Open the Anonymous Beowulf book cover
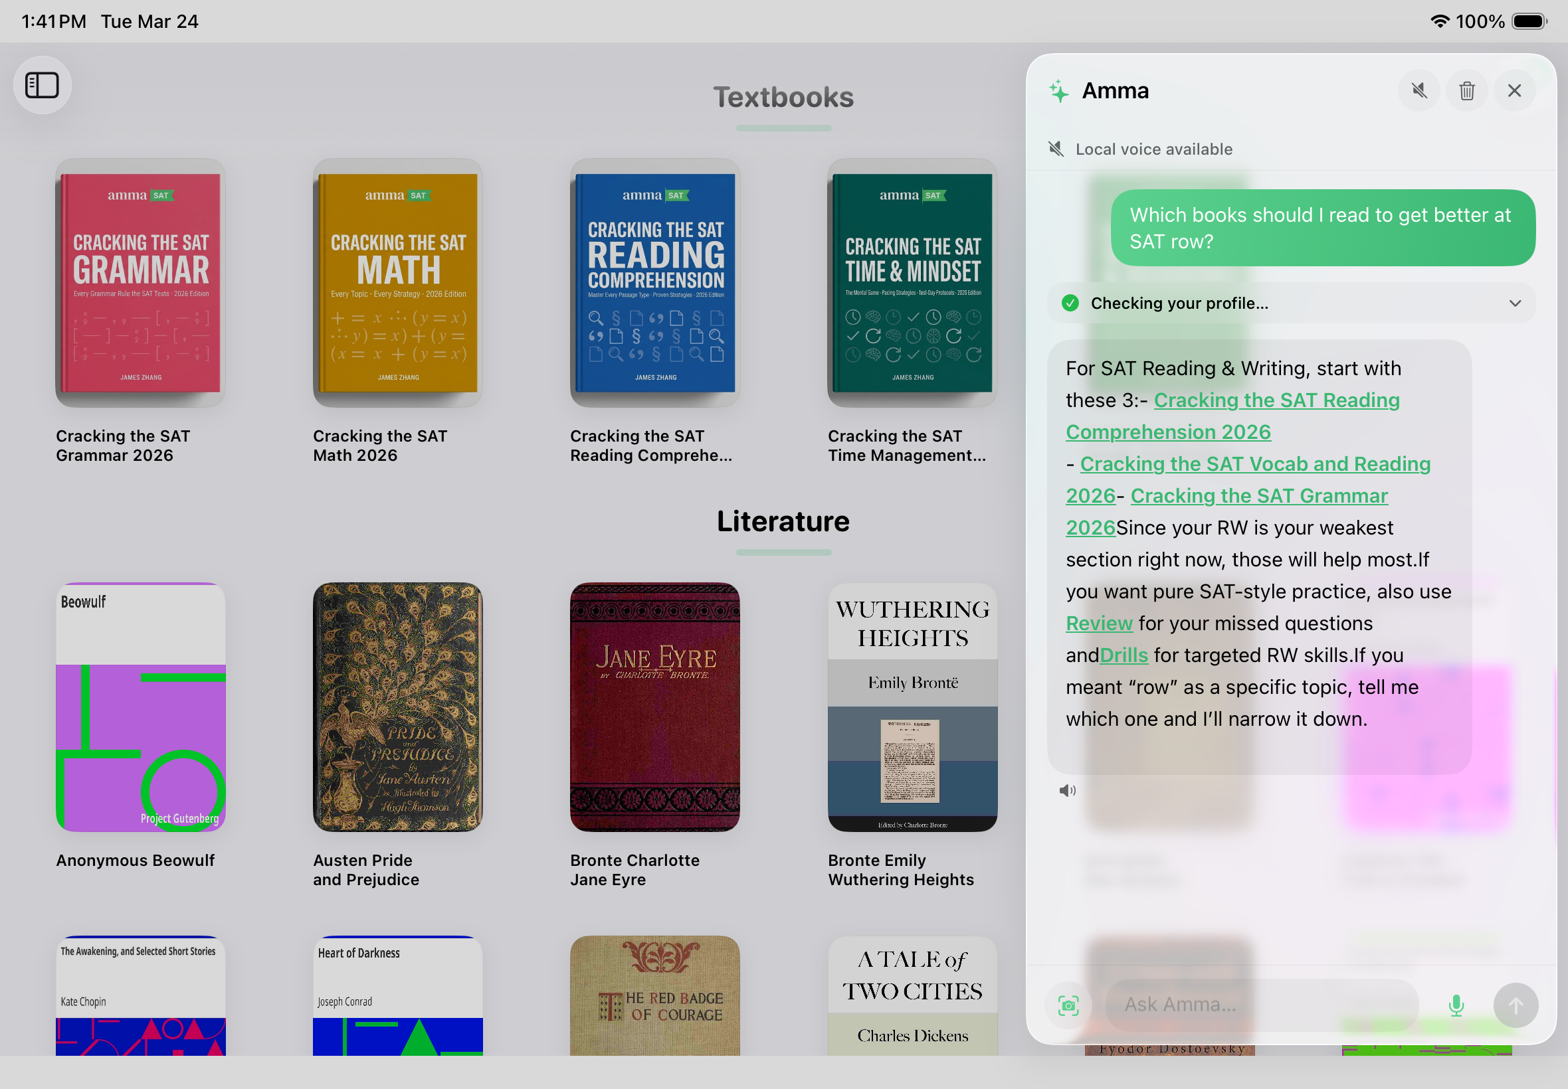This screenshot has width=1568, height=1089. tap(141, 708)
